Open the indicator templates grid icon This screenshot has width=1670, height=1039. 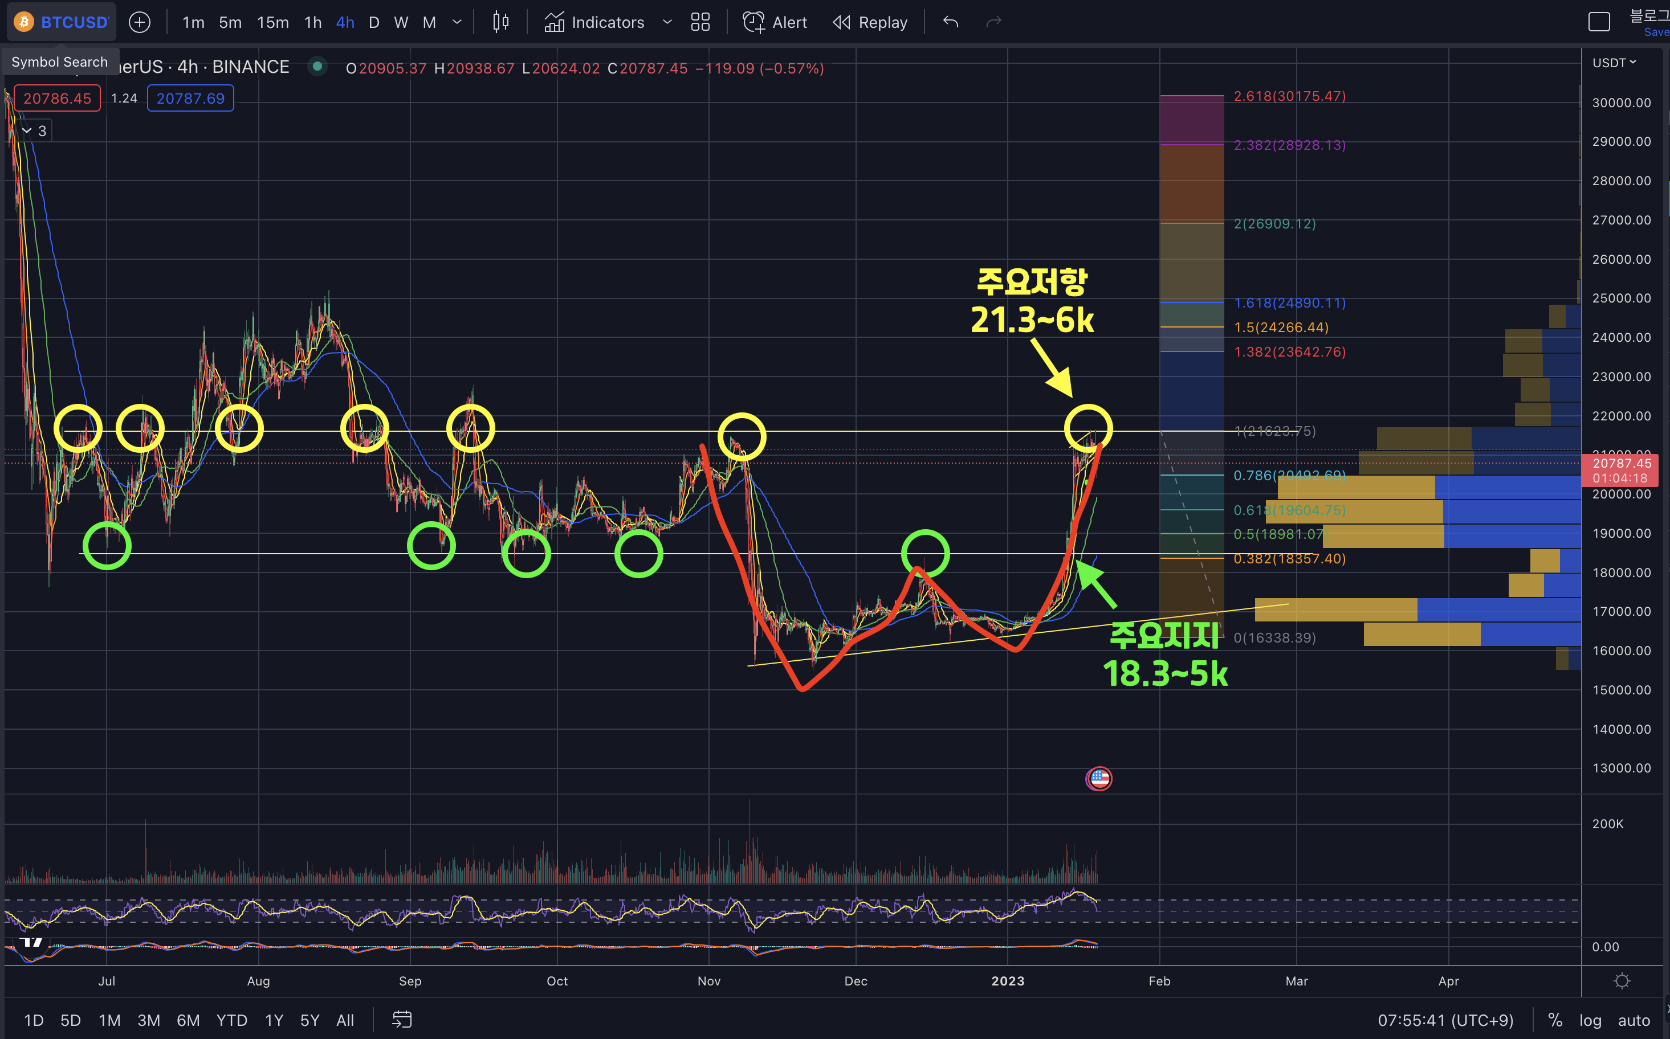click(x=700, y=23)
